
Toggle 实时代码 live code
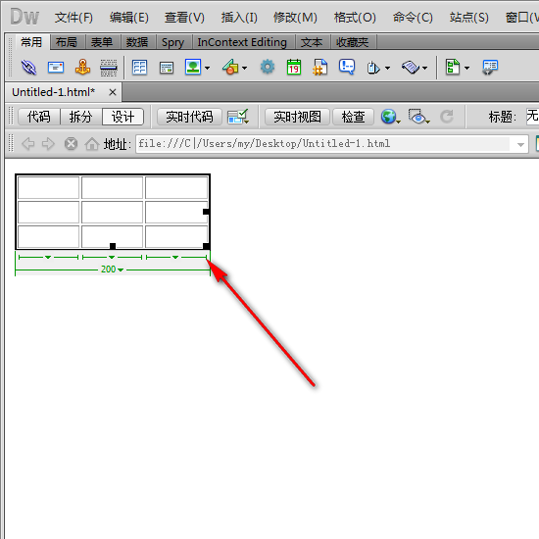click(x=189, y=117)
